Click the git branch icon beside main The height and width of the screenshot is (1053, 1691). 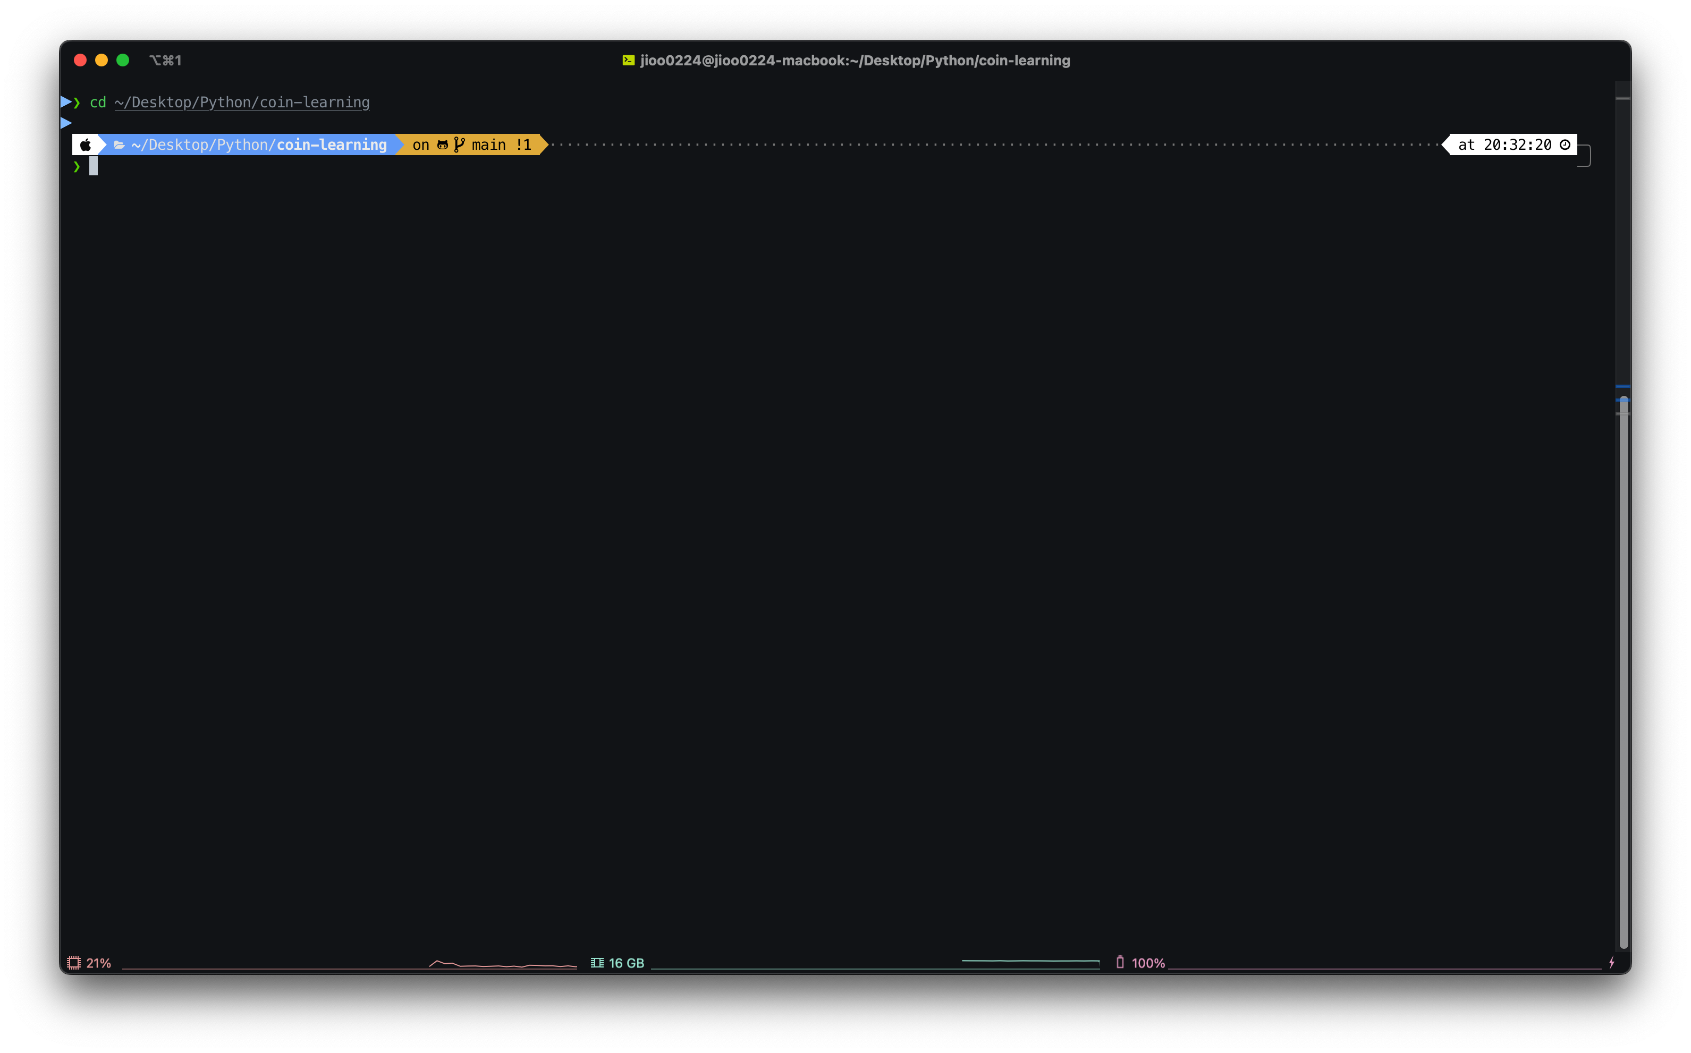(x=459, y=145)
